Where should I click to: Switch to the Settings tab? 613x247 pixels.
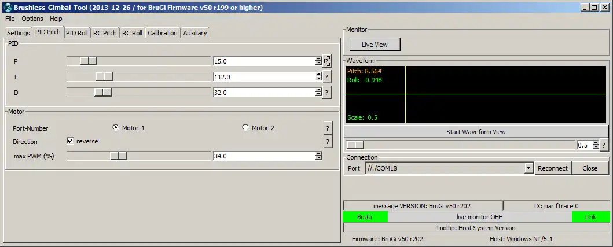19,33
